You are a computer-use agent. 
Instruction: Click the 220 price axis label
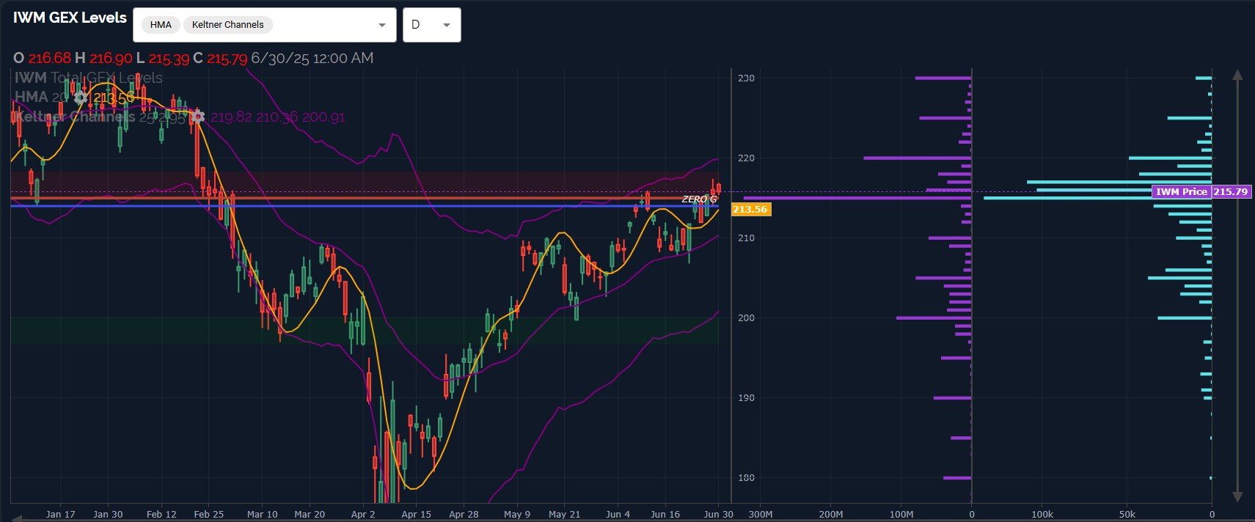tap(746, 158)
